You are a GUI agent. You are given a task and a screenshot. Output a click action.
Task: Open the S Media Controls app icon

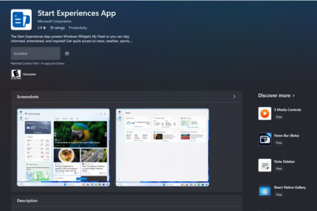[265, 113]
